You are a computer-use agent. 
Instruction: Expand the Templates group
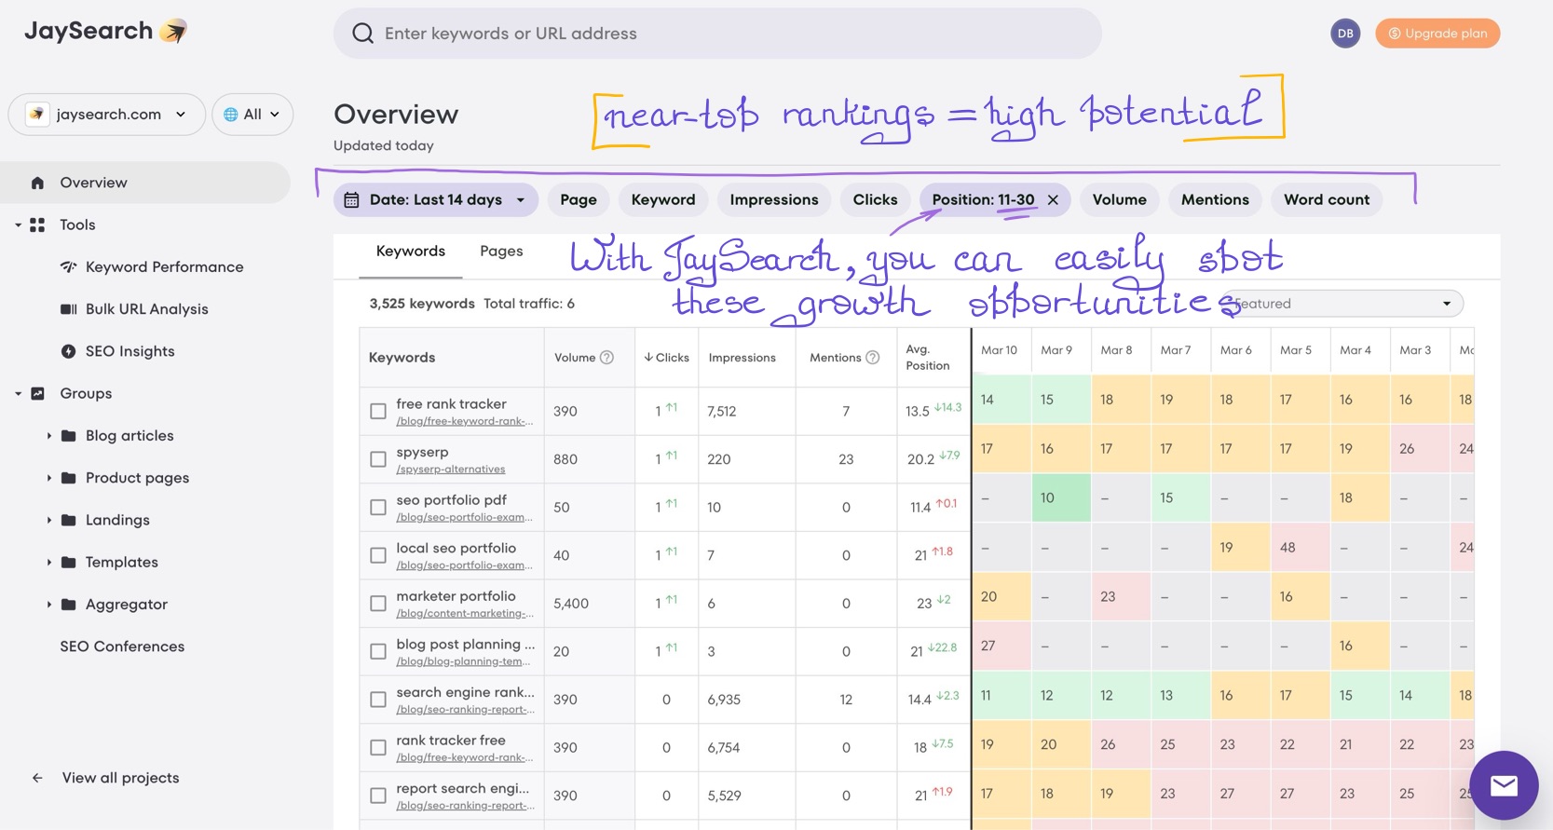point(48,562)
